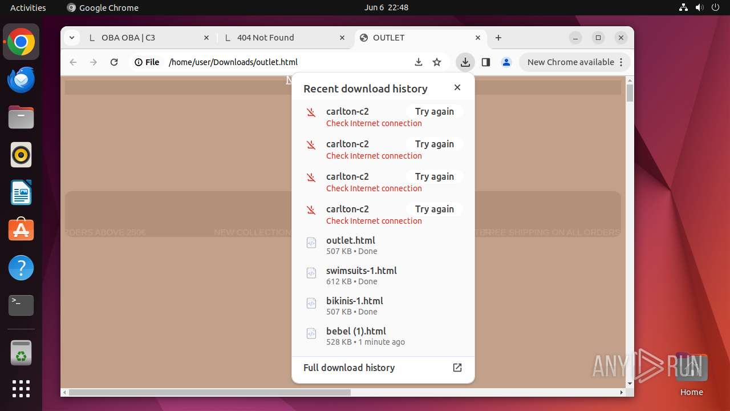The height and width of the screenshot is (411, 730).
Task: Open the clock showing Jun 6 22:48
Action: click(386, 7)
